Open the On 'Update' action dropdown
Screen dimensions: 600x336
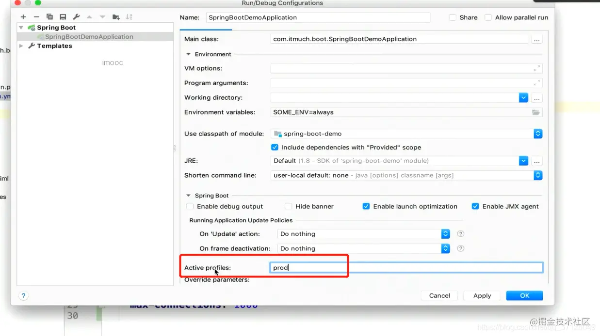click(x=446, y=234)
